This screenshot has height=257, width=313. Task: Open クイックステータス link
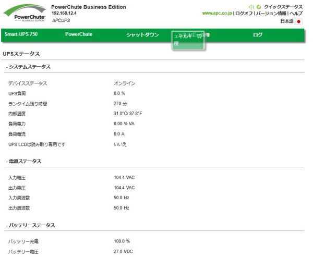point(283,7)
